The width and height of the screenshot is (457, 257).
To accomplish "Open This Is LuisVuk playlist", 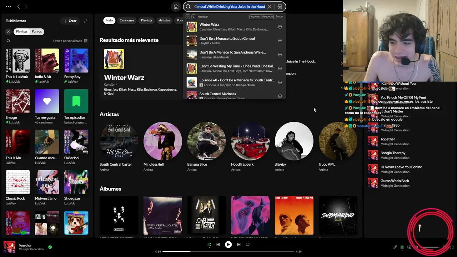I will point(17,66).
